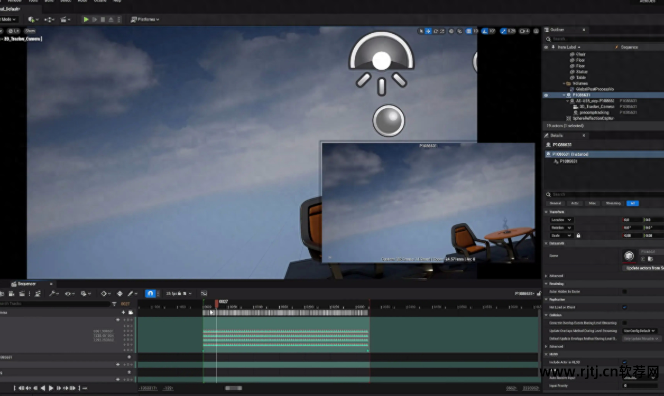Click the Sequencer track filter icon
664x396 pixels.
click(x=114, y=304)
